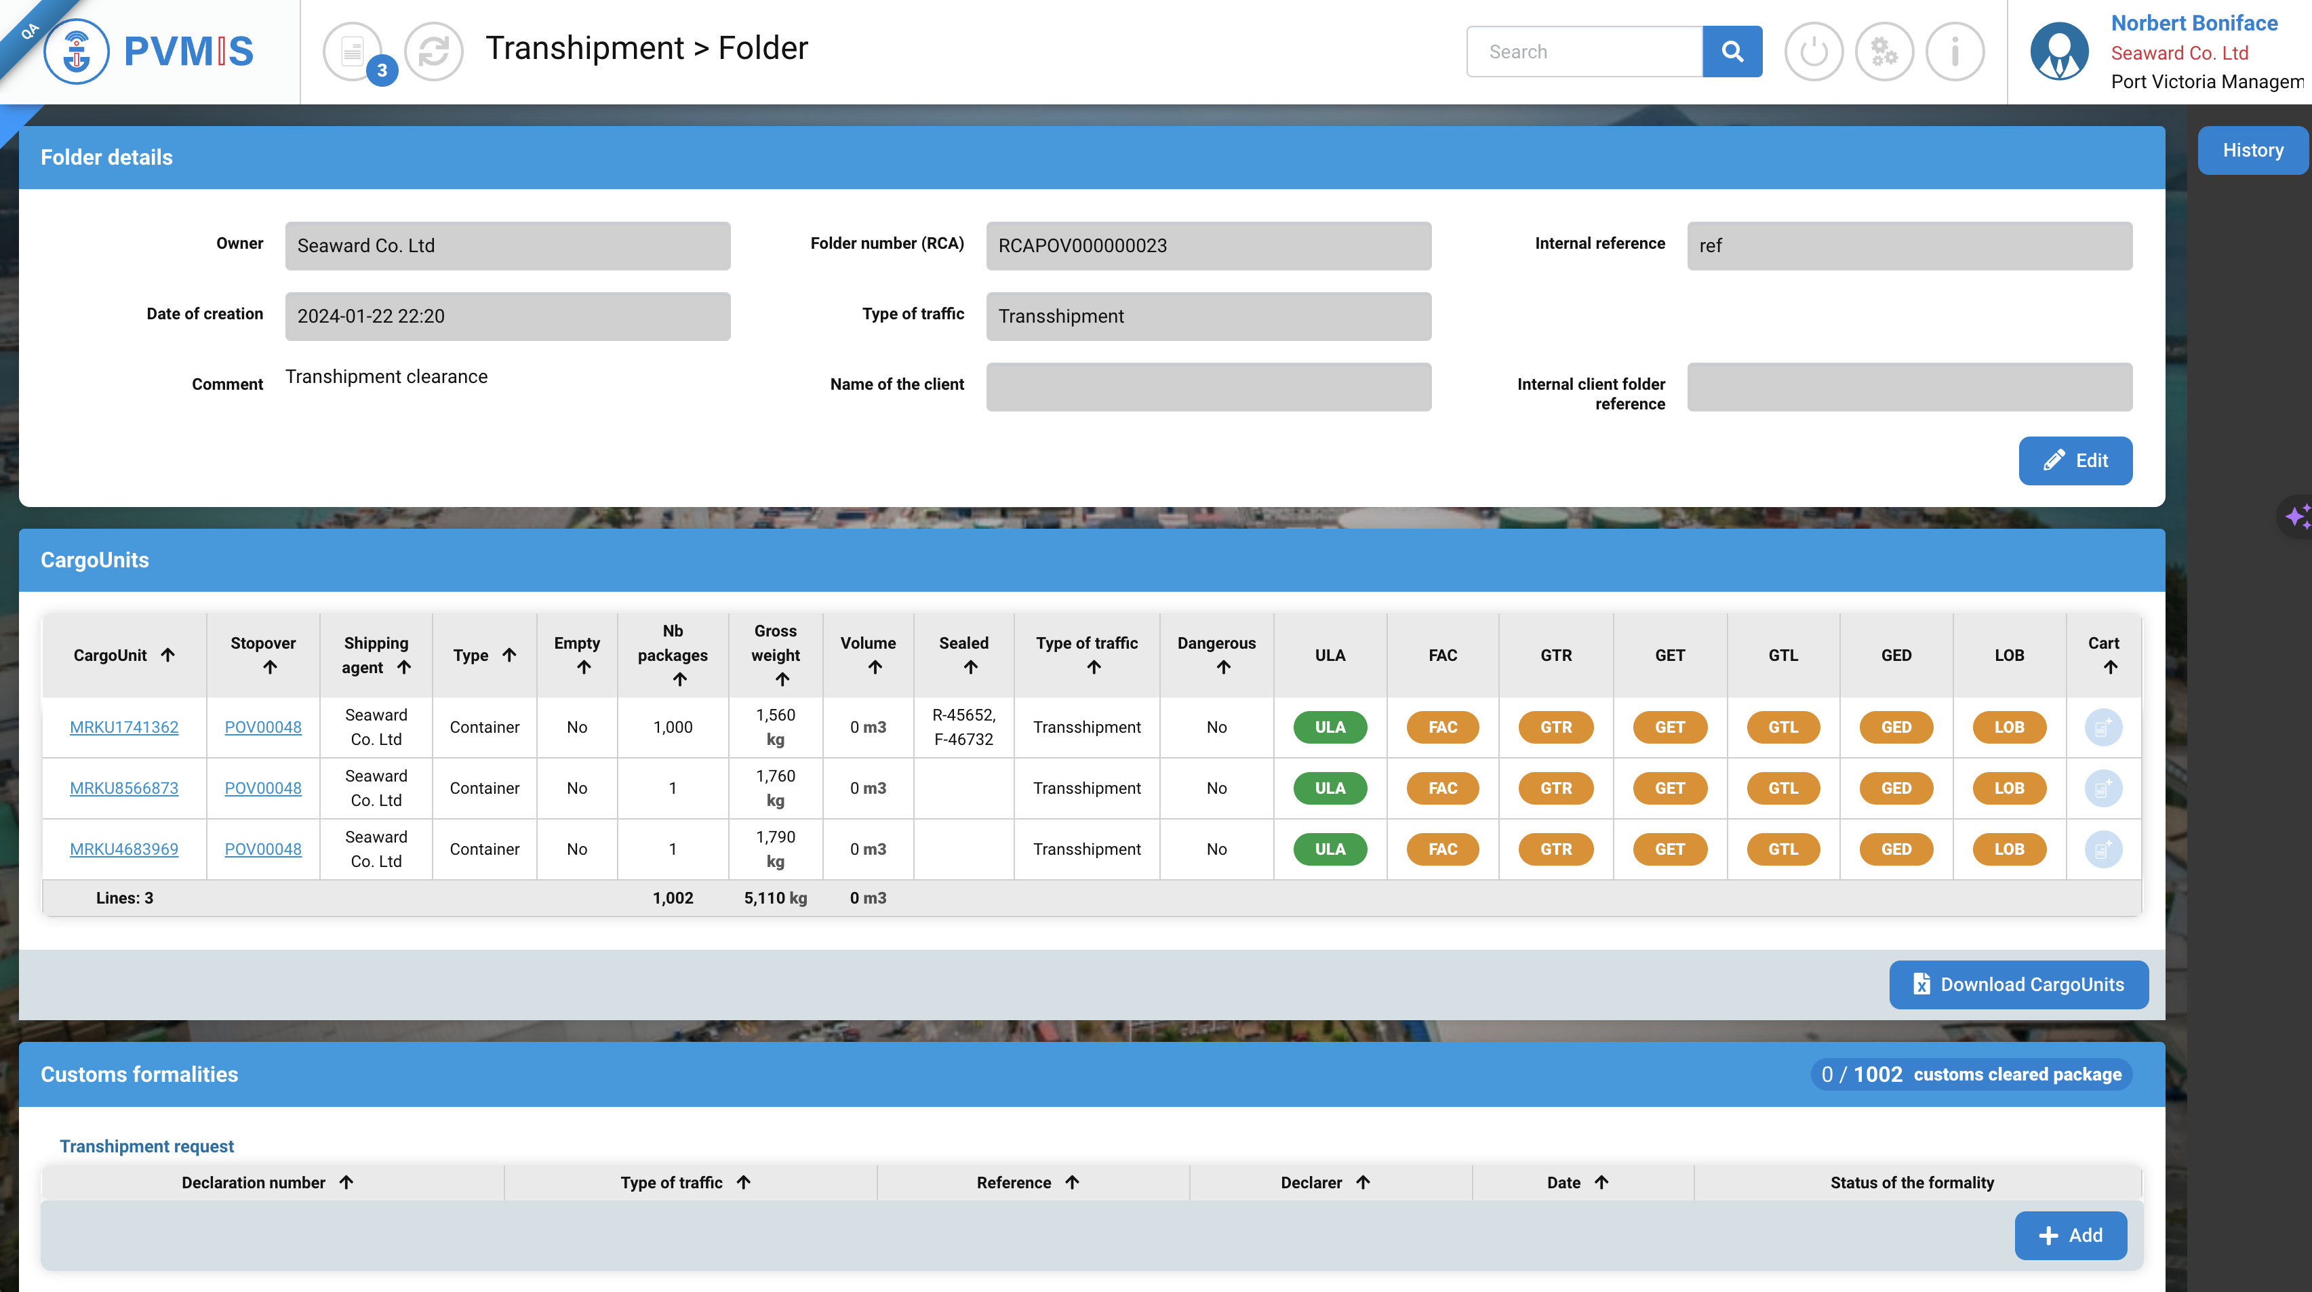
Task: Click Add transhipment request button
Action: [x=2070, y=1236]
